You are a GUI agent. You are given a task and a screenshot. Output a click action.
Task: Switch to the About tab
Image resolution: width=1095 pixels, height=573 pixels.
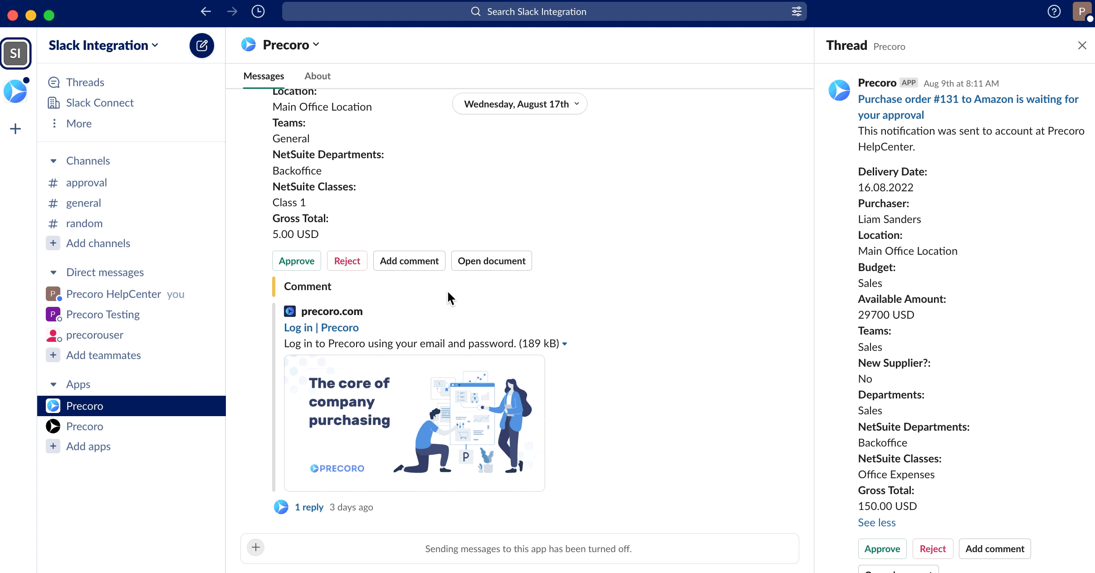tap(318, 76)
